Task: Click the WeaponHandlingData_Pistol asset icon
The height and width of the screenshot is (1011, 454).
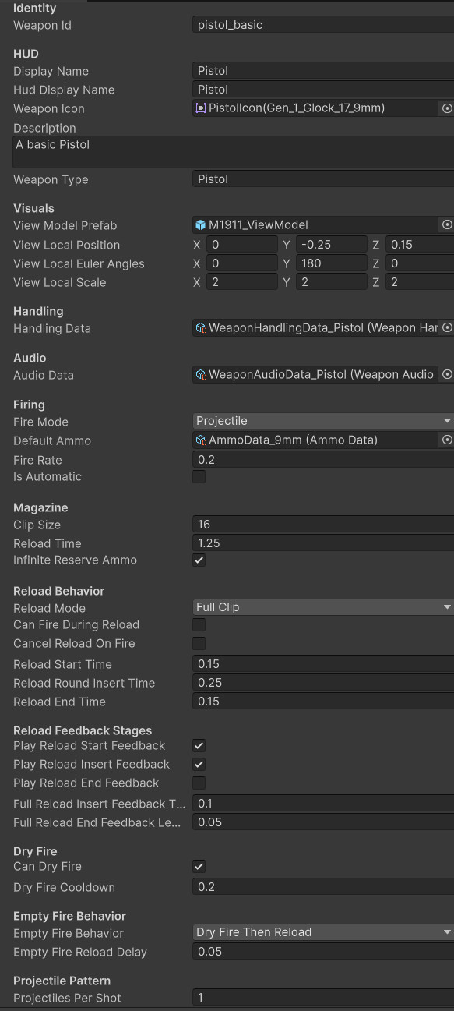Action: [x=201, y=328]
